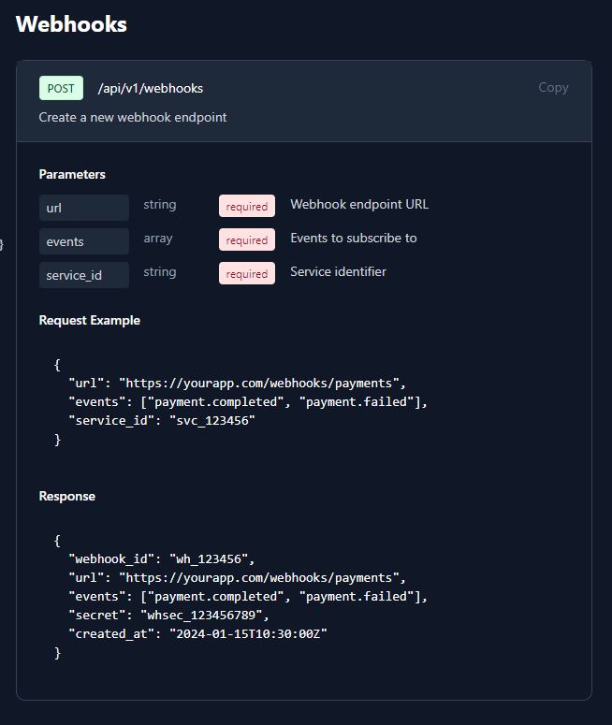This screenshot has height=725, width=612.
Task: Click the 'Webhook endpoint URL' description text
Action: (x=359, y=204)
